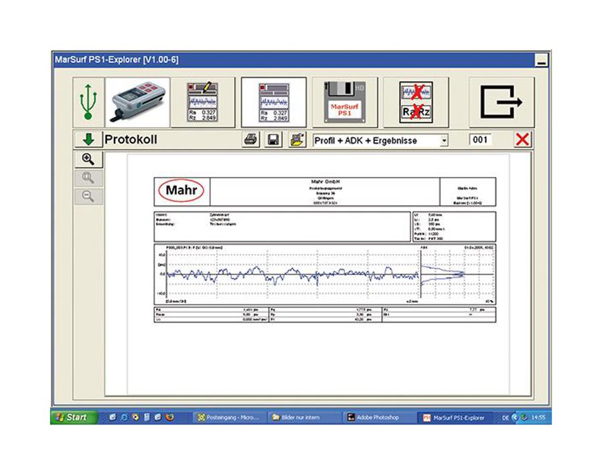Open the 'Bilder nur intern' taskbar window
602x474 pixels.
301,417
